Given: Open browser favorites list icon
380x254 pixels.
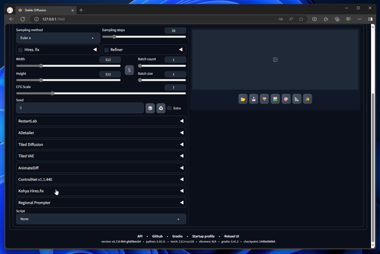Looking at the screenshot, I should pyautogui.click(x=326, y=19).
